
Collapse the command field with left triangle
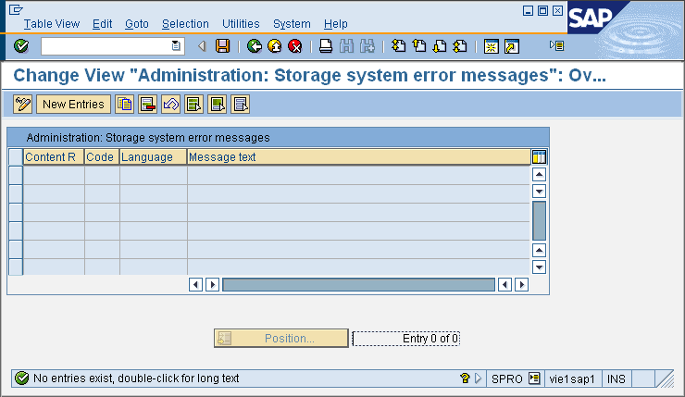click(x=202, y=46)
